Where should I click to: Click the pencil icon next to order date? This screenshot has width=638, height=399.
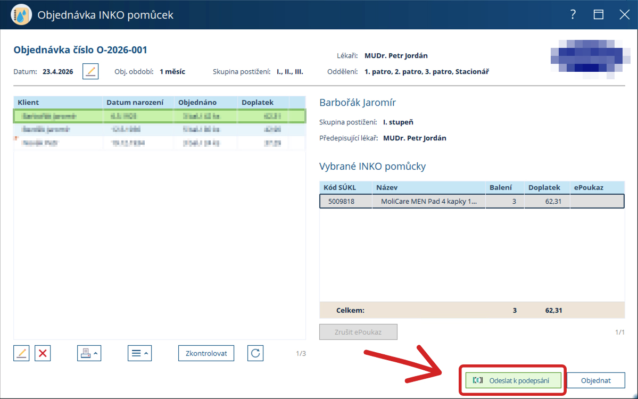pos(90,71)
